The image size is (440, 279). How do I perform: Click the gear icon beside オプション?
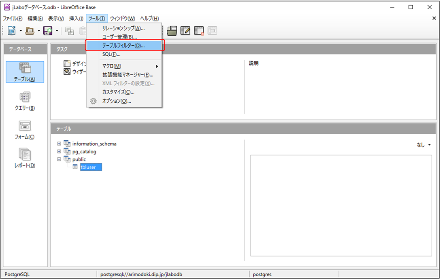(94, 101)
